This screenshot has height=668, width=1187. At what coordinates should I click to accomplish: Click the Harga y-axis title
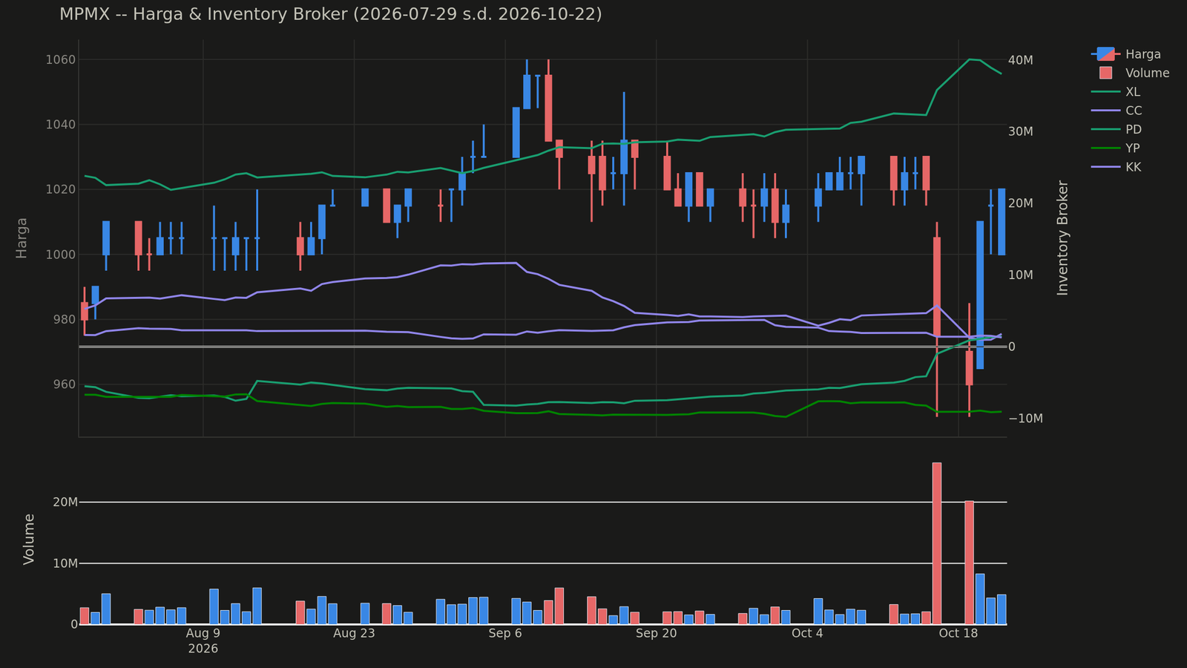(22, 238)
